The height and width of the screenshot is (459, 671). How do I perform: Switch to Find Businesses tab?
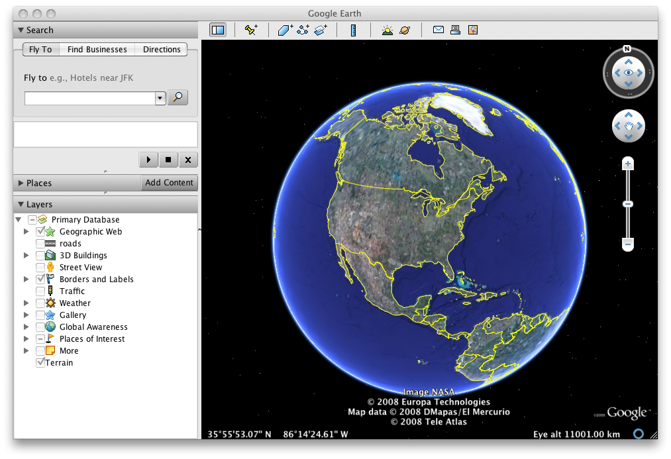point(97,49)
